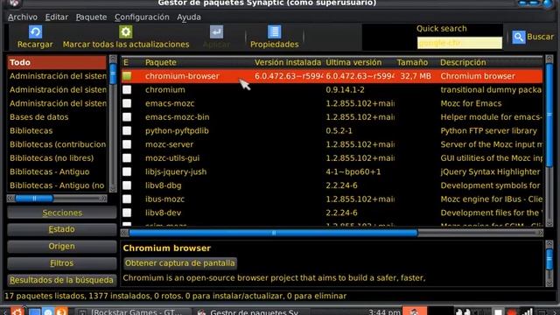The width and height of the screenshot is (560, 315).
Task: Open the Archivo menu
Action: 23,17
